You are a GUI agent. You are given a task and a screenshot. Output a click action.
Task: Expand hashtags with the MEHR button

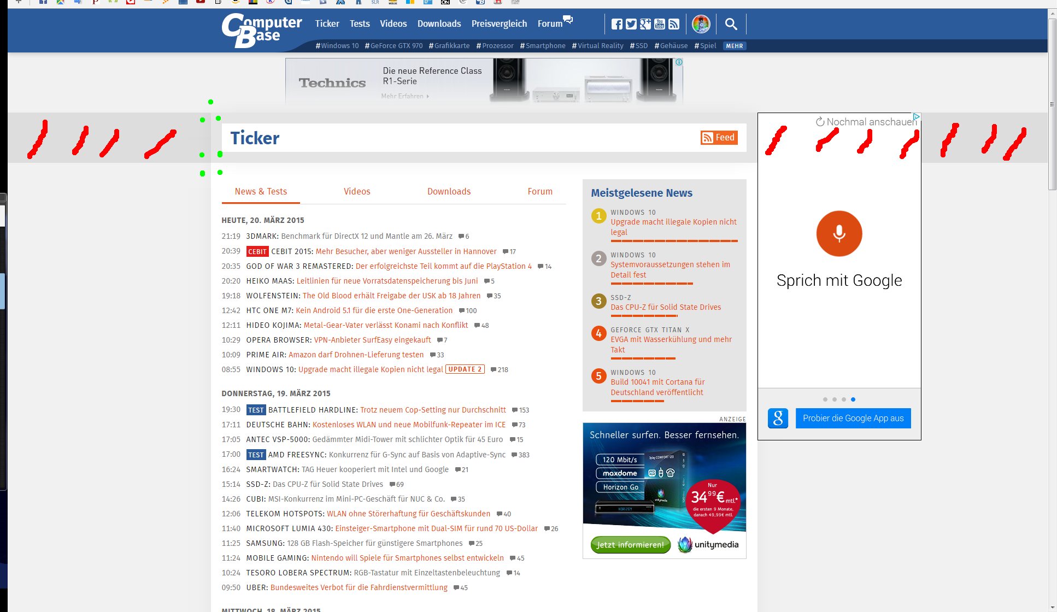734,46
